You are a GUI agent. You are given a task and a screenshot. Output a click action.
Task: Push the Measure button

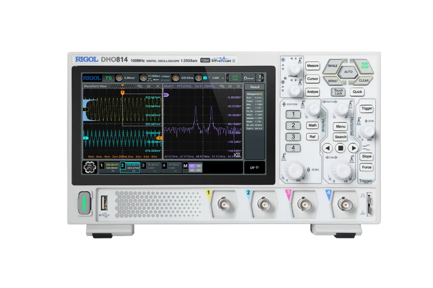(x=312, y=66)
